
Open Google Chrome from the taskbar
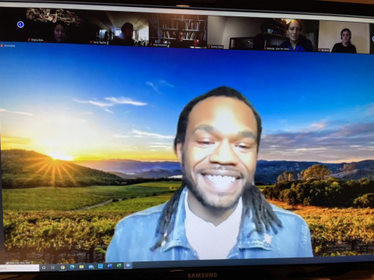coord(62,268)
